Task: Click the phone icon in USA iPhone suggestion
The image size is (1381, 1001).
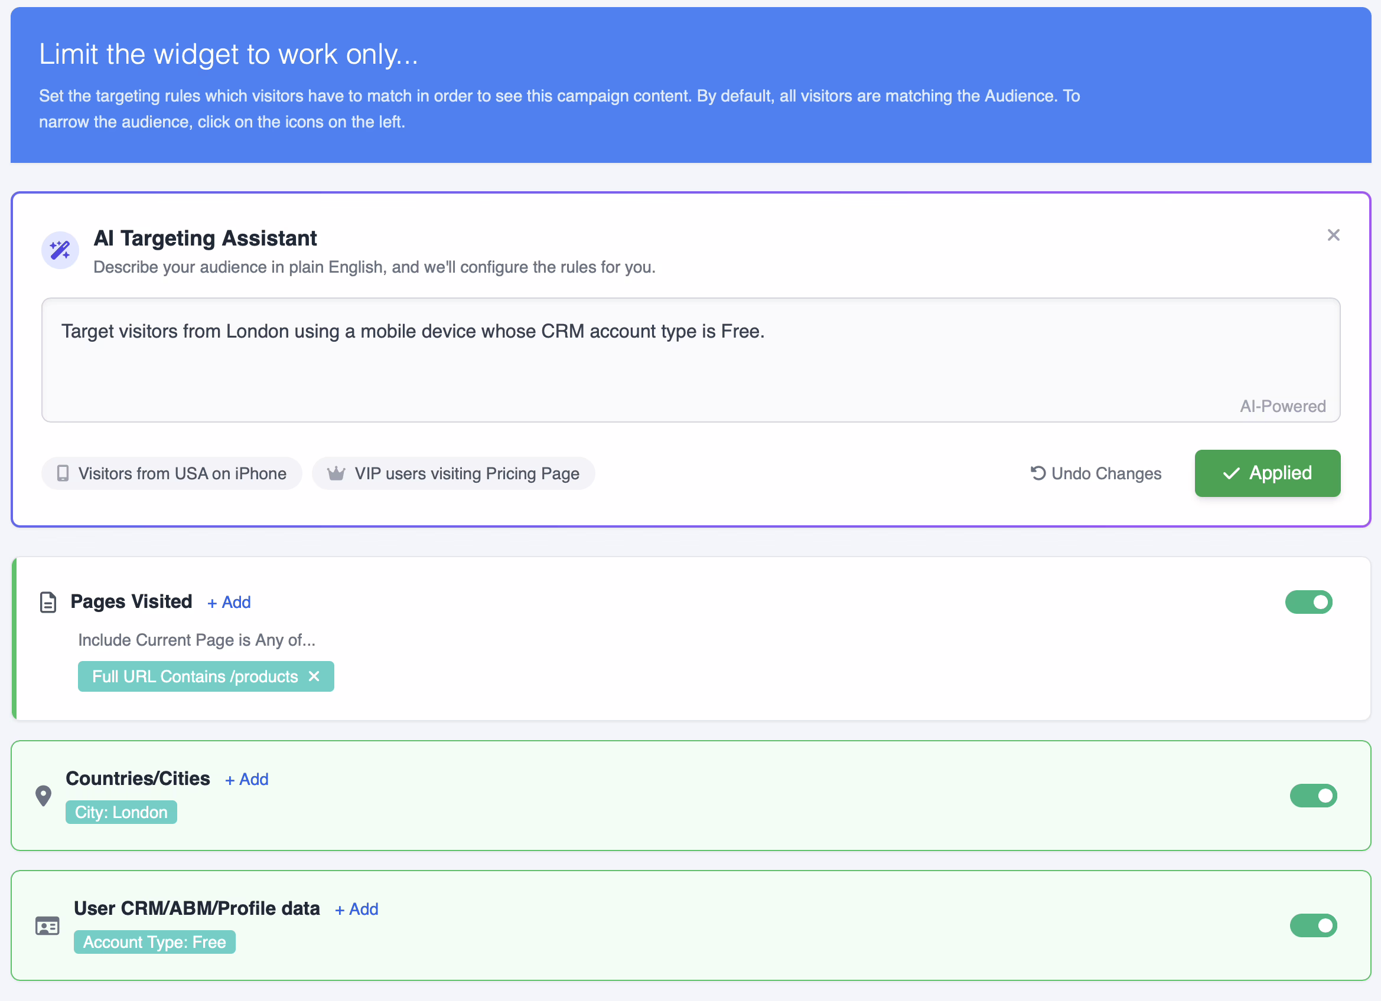Action: click(63, 473)
